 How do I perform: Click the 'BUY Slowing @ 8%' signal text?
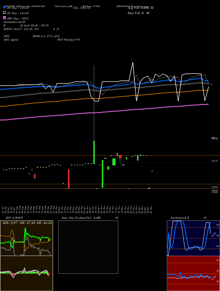69,40
